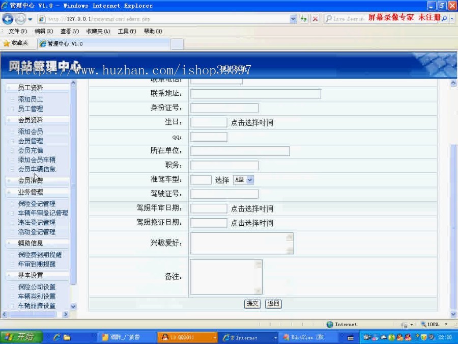Select the 管理中心 V1.0 tab
The height and width of the screenshot is (344, 458).
point(104,44)
